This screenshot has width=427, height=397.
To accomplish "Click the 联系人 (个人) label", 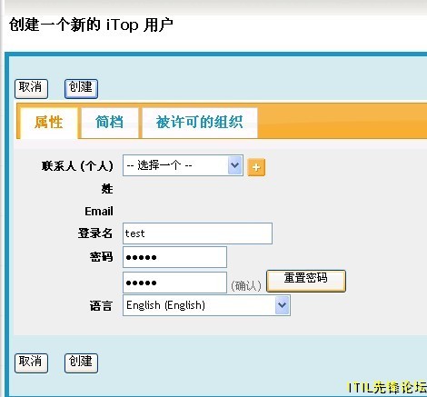I will tap(77, 165).
